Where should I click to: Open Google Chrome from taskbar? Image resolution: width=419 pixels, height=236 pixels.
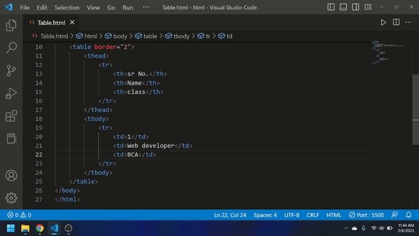point(39,228)
